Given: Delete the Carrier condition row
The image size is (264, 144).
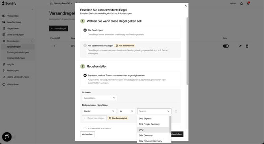Looking at the screenshot, I should pos(176,111).
